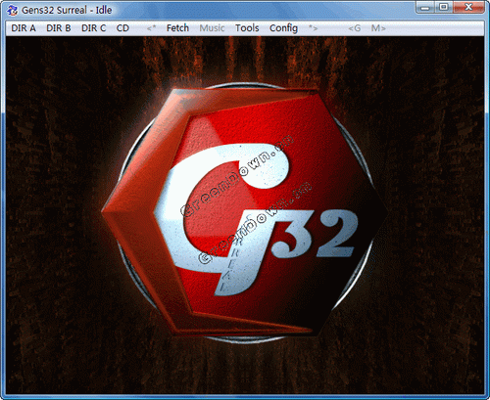Open the CD menu
The image size is (490, 400).
click(122, 28)
